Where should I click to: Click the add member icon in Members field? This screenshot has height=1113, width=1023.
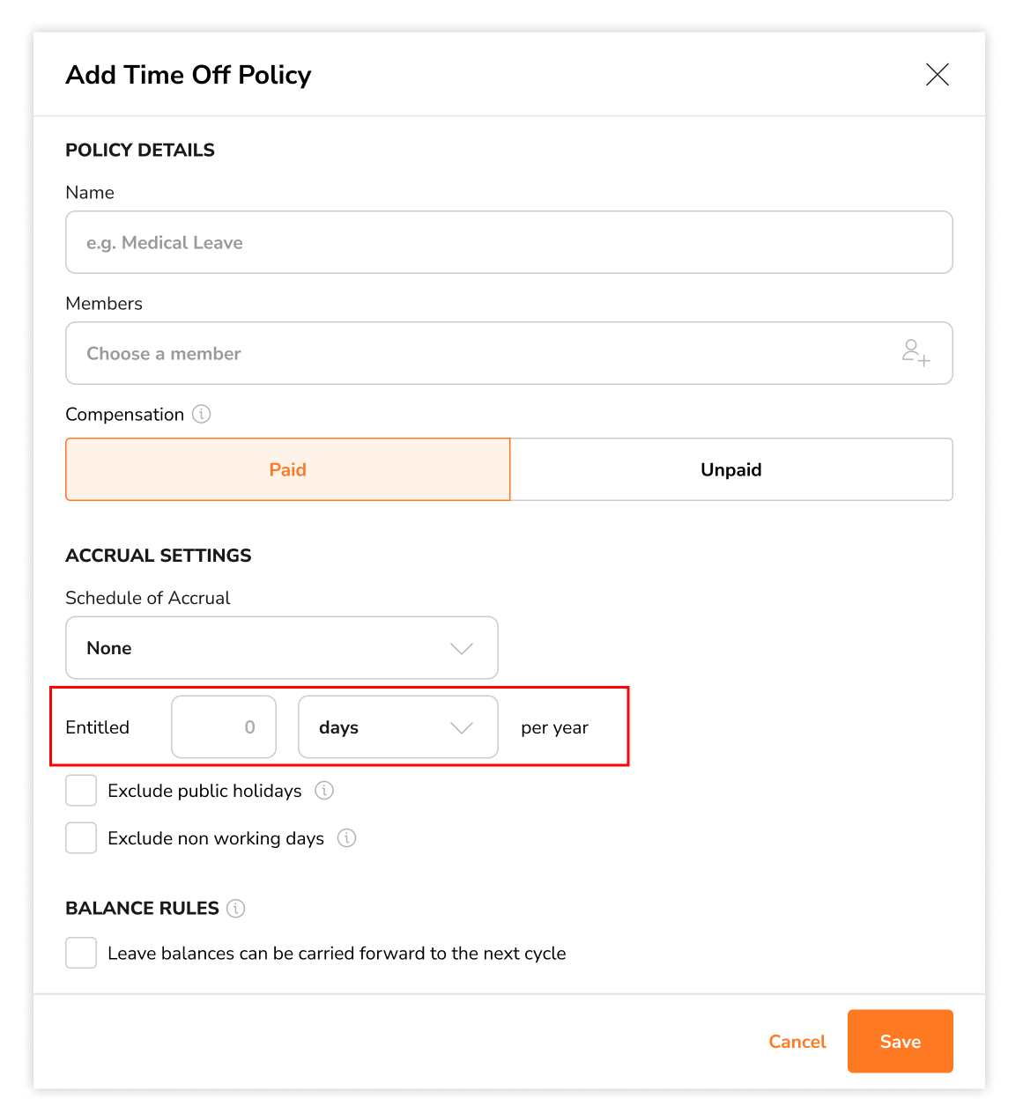916,353
